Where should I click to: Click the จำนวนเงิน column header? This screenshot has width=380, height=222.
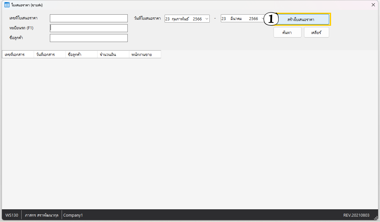113,54
